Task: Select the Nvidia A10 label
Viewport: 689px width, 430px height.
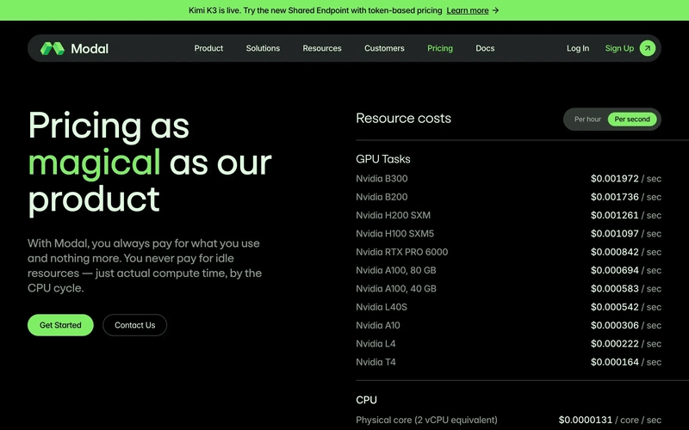Action: (x=378, y=326)
